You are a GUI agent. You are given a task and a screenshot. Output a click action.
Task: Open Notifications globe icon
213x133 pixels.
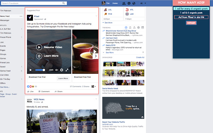(133, 3)
